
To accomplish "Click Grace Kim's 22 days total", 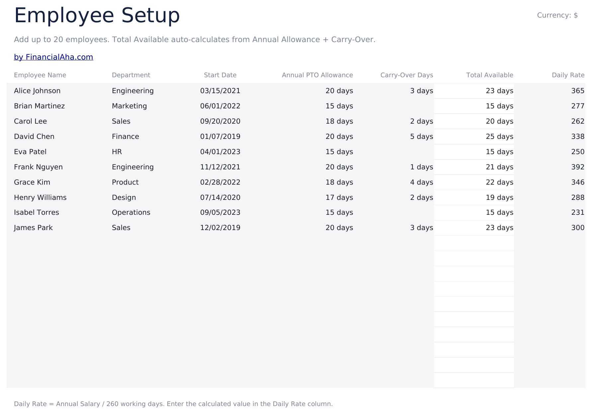I will (499, 182).
